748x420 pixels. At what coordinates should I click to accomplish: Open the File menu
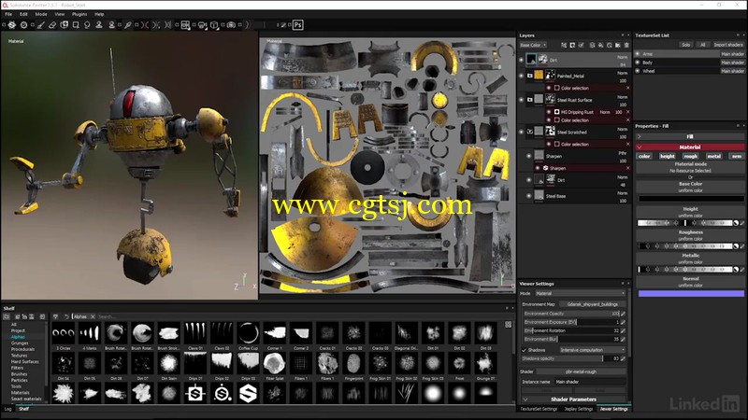click(x=8, y=14)
